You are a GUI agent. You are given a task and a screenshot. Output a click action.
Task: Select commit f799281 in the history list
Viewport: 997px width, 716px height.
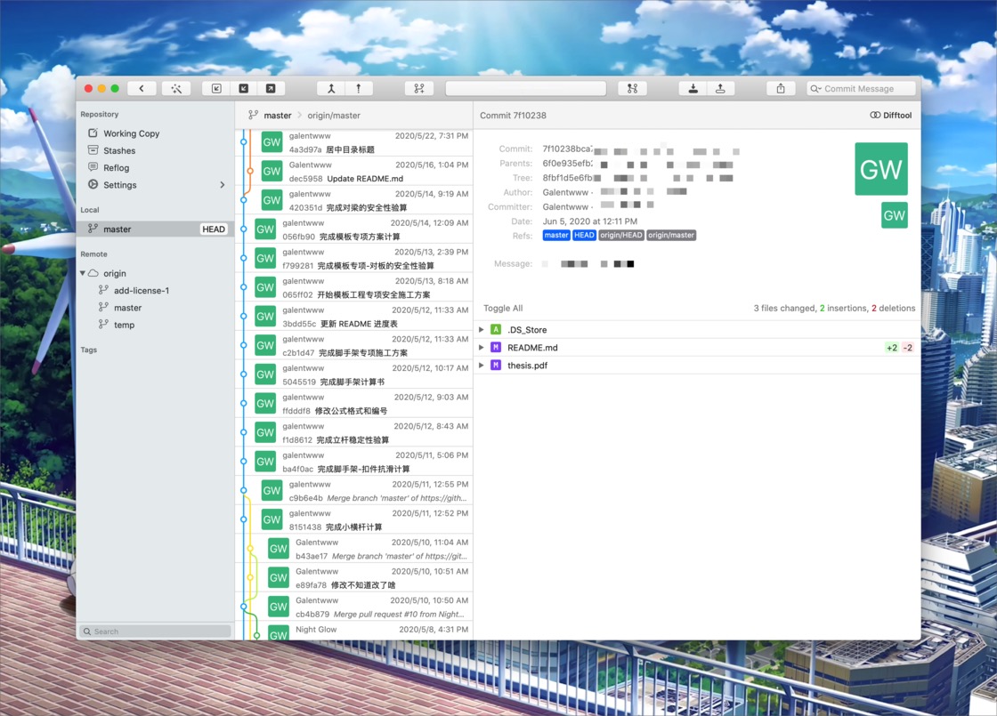(x=354, y=259)
